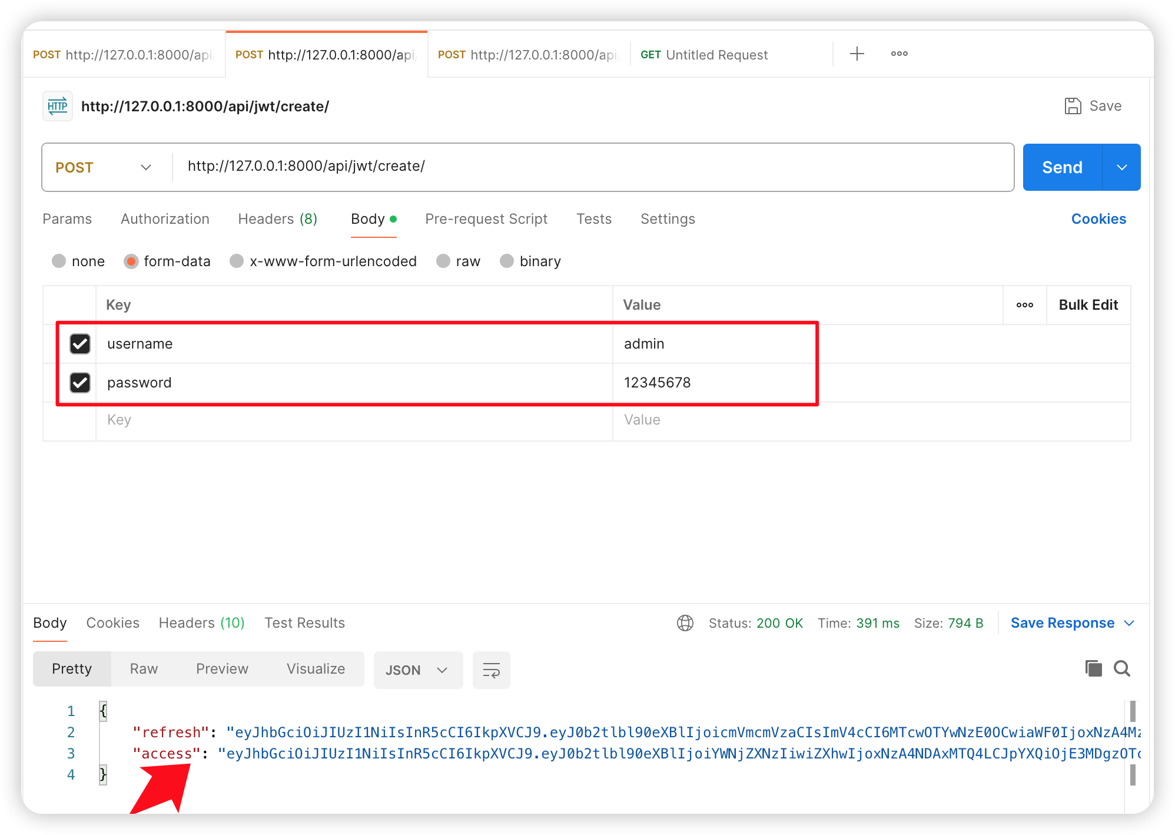Switch to first POST request tab
Image resolution: width=1175 pixels, height=835 pixels.
[x=124, y=55]
